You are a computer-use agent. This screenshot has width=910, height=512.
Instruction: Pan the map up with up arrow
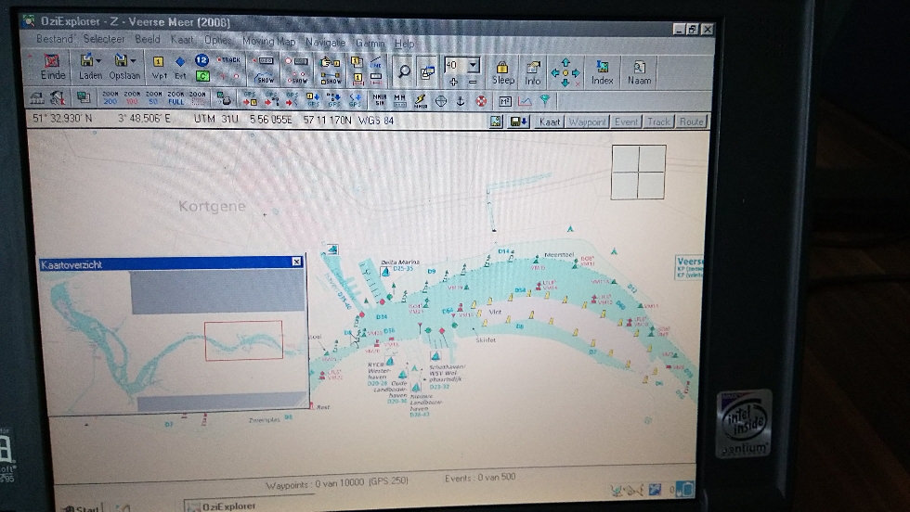point(565,62)
